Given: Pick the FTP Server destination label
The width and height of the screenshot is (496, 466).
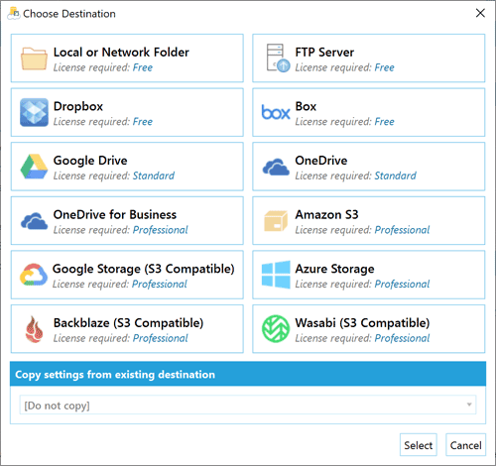Looking at the screenshot, I should tap(324, 53).
